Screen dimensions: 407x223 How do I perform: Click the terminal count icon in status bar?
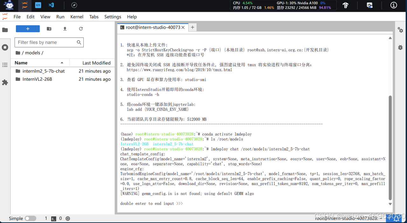[54, 219]
